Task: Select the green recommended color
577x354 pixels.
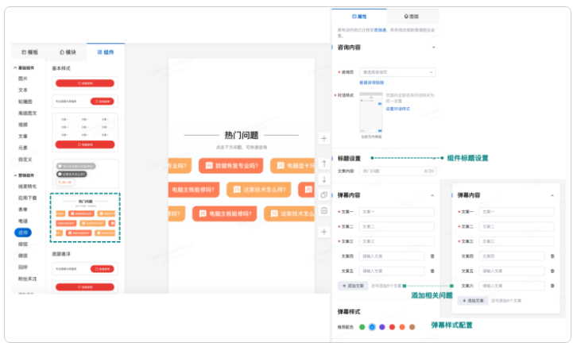Action: [x=362, y=327]
